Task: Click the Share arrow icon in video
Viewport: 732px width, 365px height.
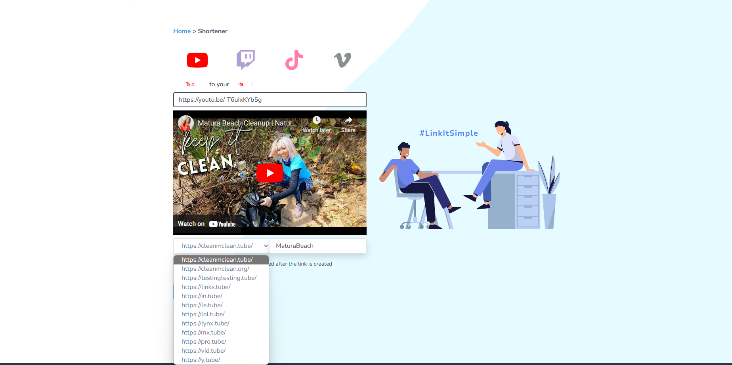Action: point(348,120)
